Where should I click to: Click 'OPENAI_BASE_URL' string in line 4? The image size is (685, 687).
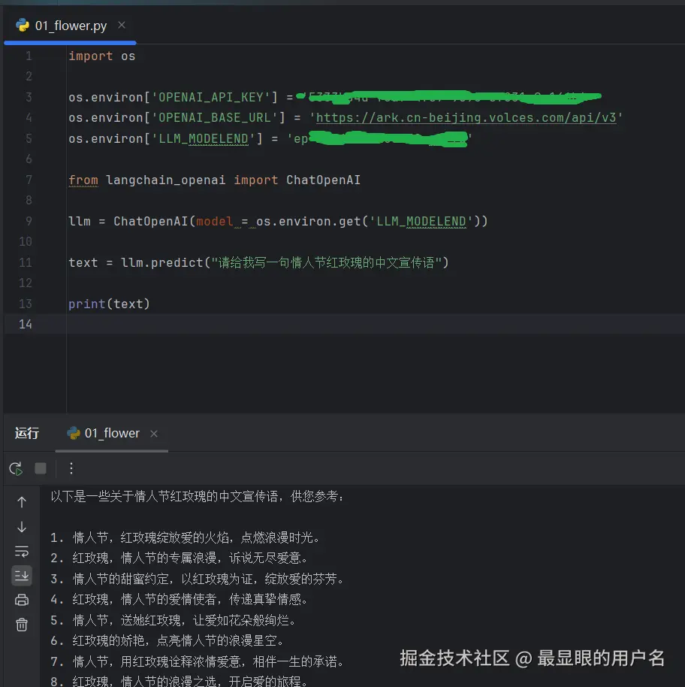[215, 117]
